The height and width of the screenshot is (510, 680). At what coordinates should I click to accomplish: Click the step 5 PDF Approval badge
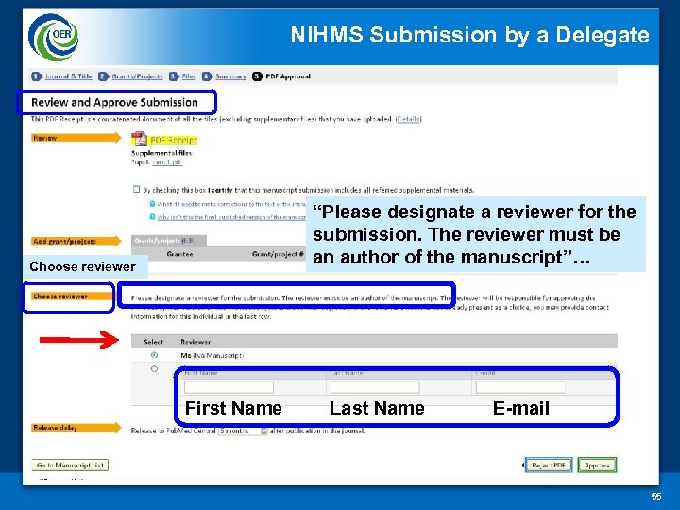coord(258,76)
